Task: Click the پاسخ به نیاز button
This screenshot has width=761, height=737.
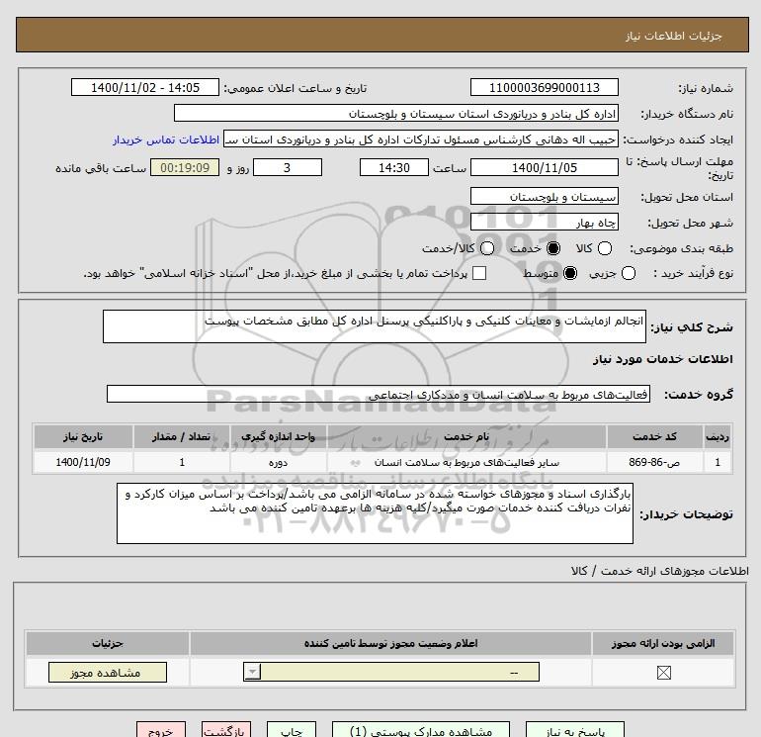Action: [x=575, y=730]
